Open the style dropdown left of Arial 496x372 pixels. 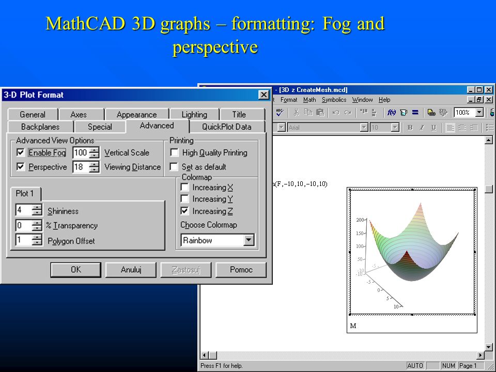281,128
